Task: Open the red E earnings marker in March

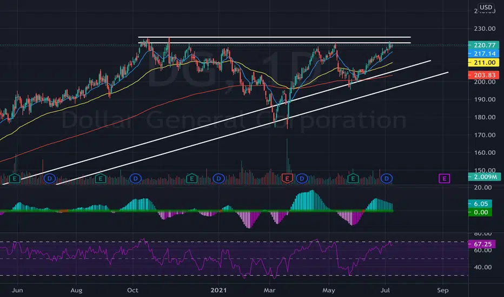Action: pos(287,178)
